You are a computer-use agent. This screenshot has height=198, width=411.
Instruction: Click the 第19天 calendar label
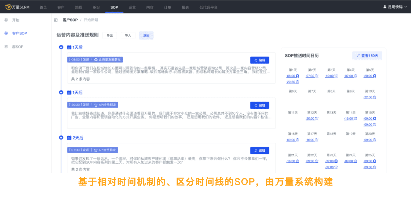(x=351, y=134)
